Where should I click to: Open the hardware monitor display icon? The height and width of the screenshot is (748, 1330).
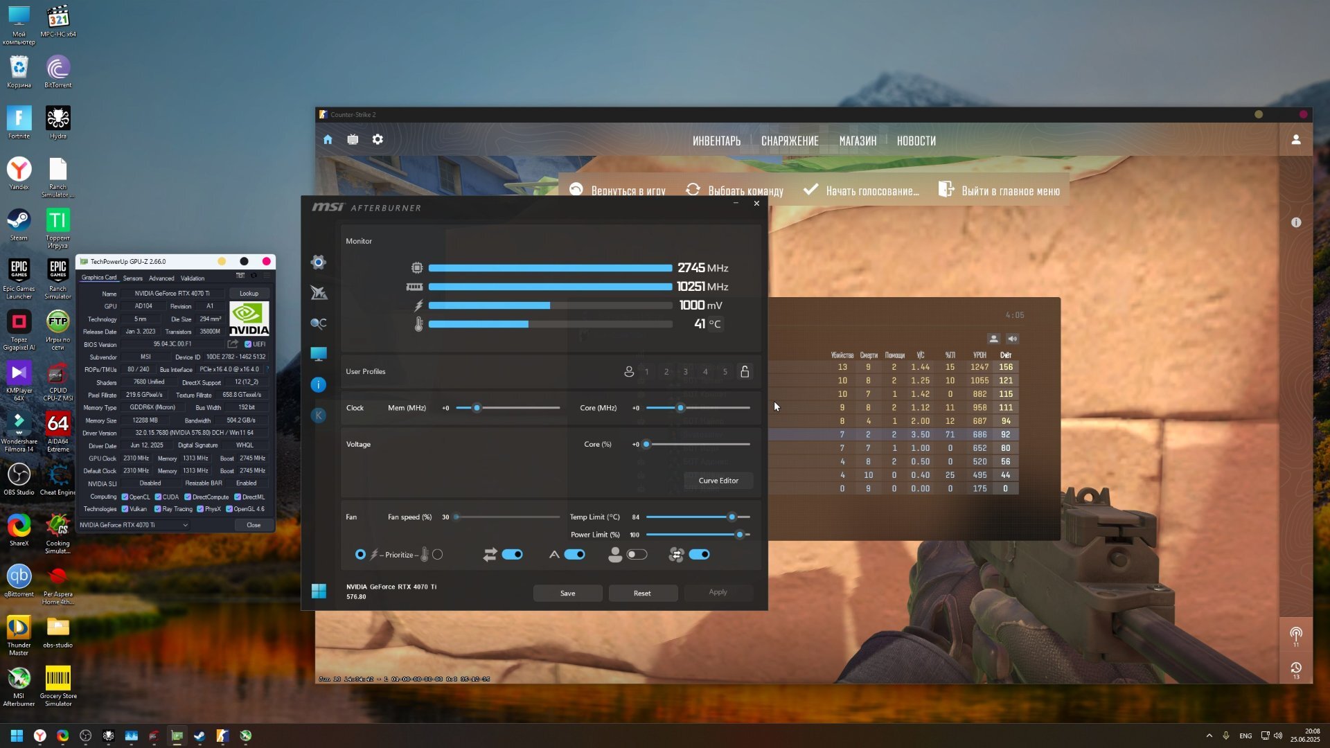(318, 354)
